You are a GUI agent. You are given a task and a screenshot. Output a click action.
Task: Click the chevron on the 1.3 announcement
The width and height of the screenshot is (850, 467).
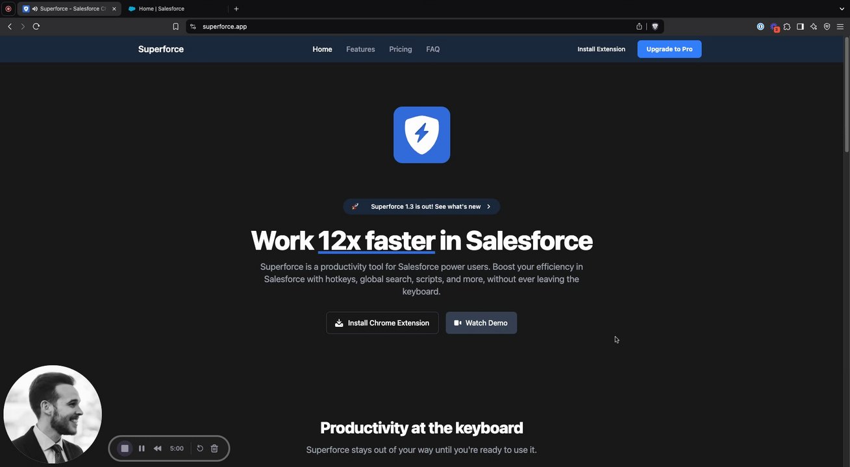[489, 206]
